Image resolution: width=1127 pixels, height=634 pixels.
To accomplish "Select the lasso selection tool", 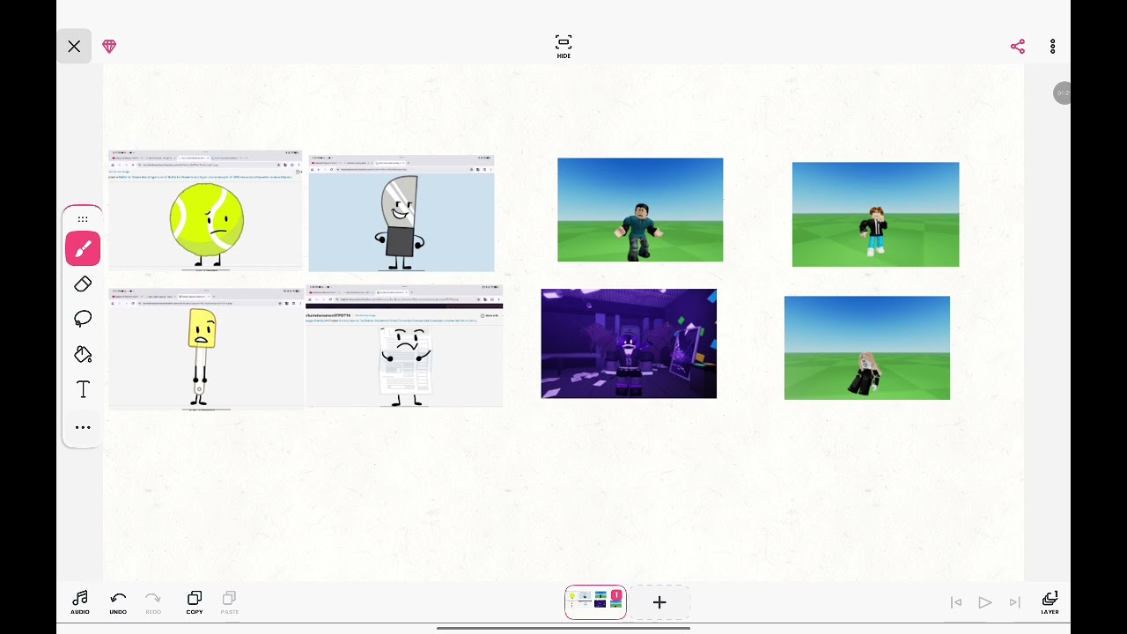I will tap(83, 319).
